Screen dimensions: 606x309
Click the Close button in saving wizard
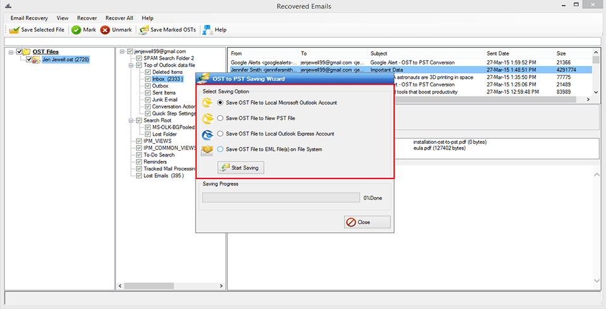point(367,222)
